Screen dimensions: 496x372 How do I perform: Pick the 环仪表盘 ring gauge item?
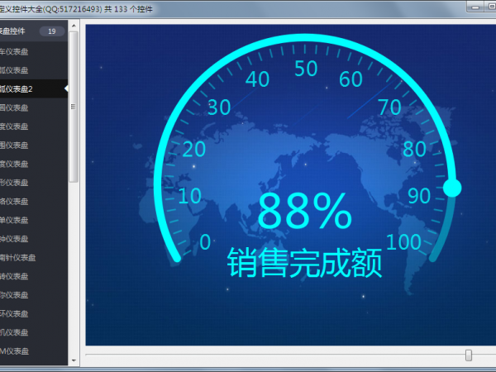point(15,313)
